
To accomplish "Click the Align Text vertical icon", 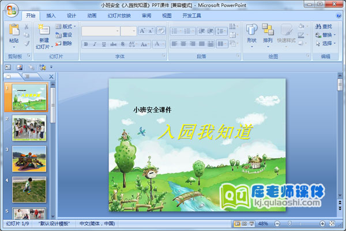I will (x=234, y=35).
